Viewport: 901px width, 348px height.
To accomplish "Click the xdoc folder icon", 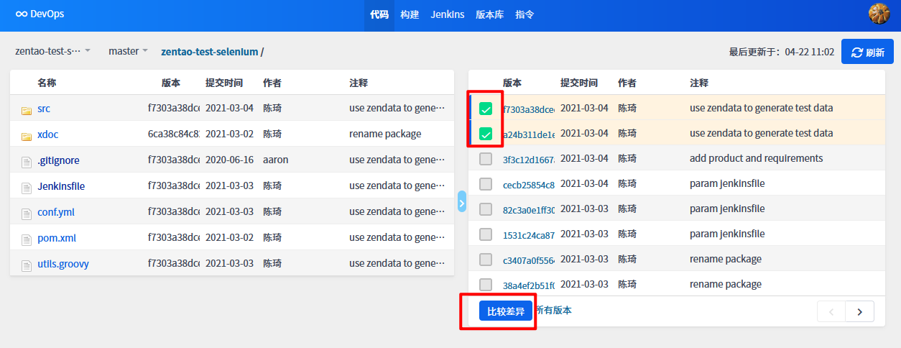I will 27,136.
